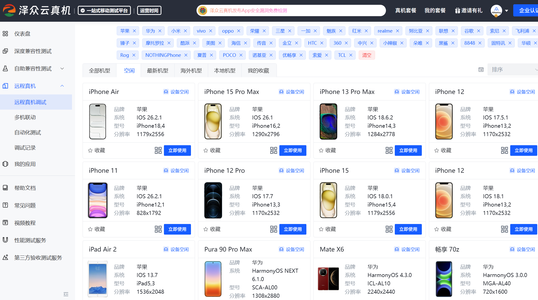Click the 泽众云真机 logo icon

click(x=9, y=10)
